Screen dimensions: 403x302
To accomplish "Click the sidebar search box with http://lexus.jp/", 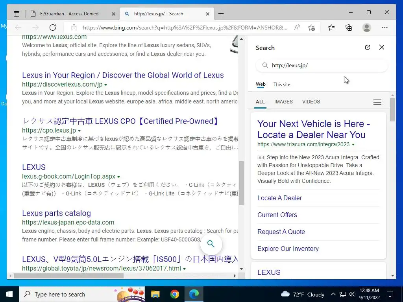I will click(321, 66).
